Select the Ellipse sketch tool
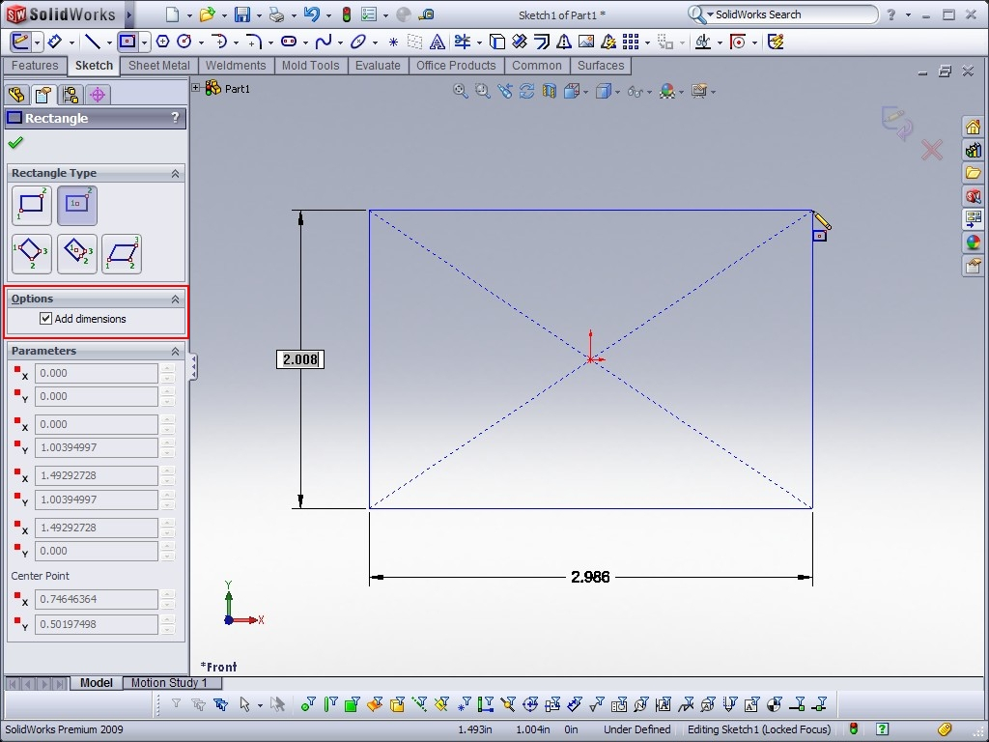The image size is (989, 742). click(359, 42)
